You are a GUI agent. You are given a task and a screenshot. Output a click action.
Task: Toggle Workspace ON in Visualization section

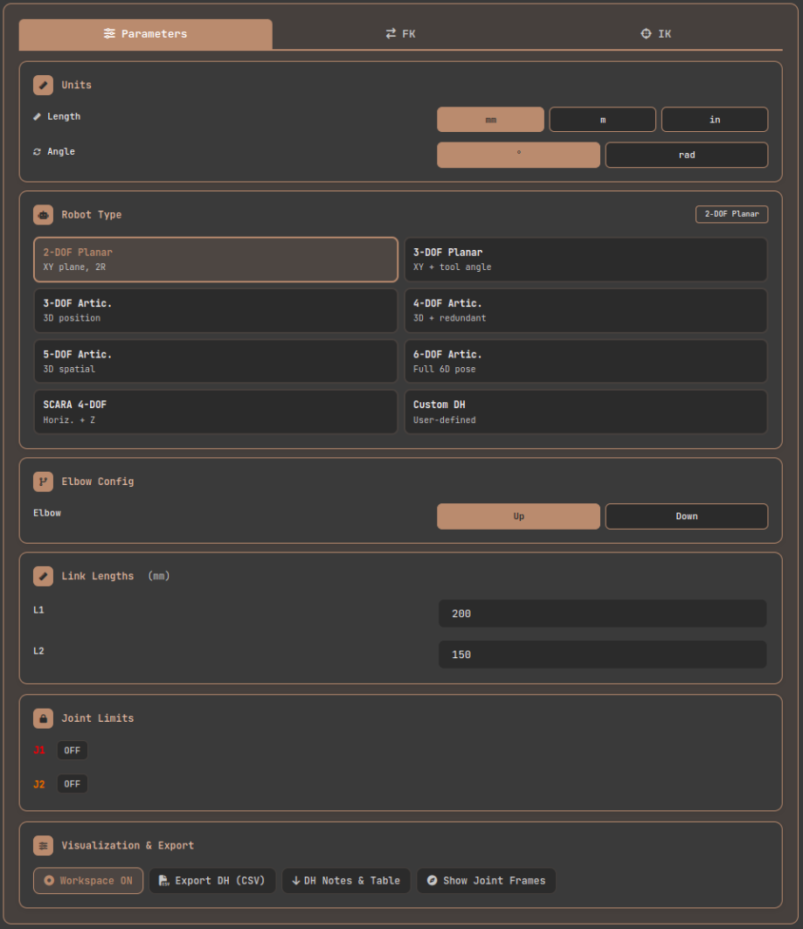[x=87, y=880]
